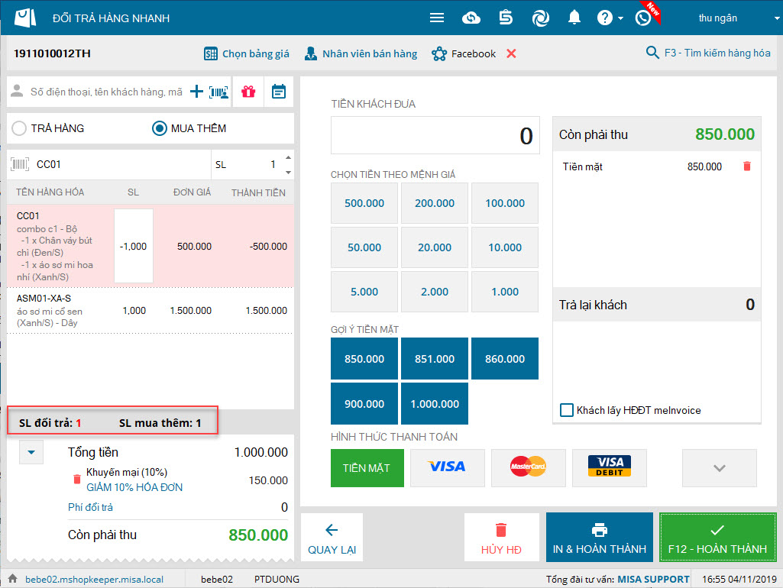
Task: Click the CC01 product code input
Action: tap(122, 164)
